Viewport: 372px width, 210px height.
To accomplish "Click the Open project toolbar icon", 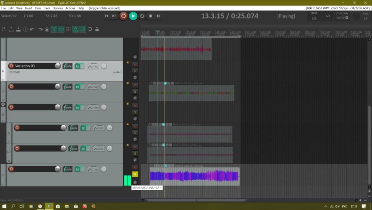I will 11,29.
